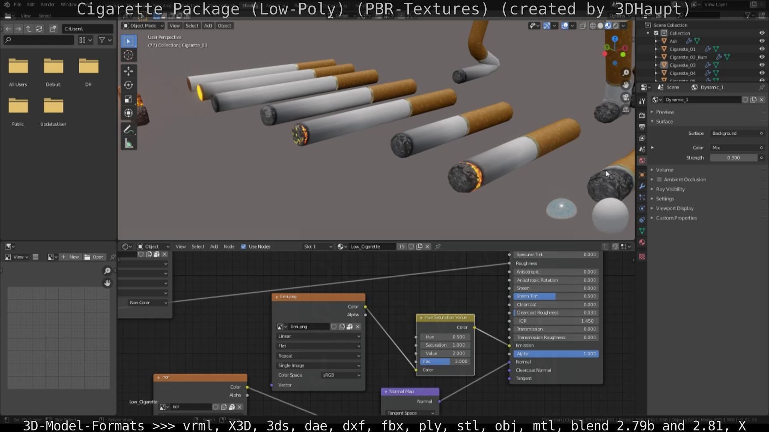Go forward with file browser right arrow
769x432 pixels.
(18, 29)
